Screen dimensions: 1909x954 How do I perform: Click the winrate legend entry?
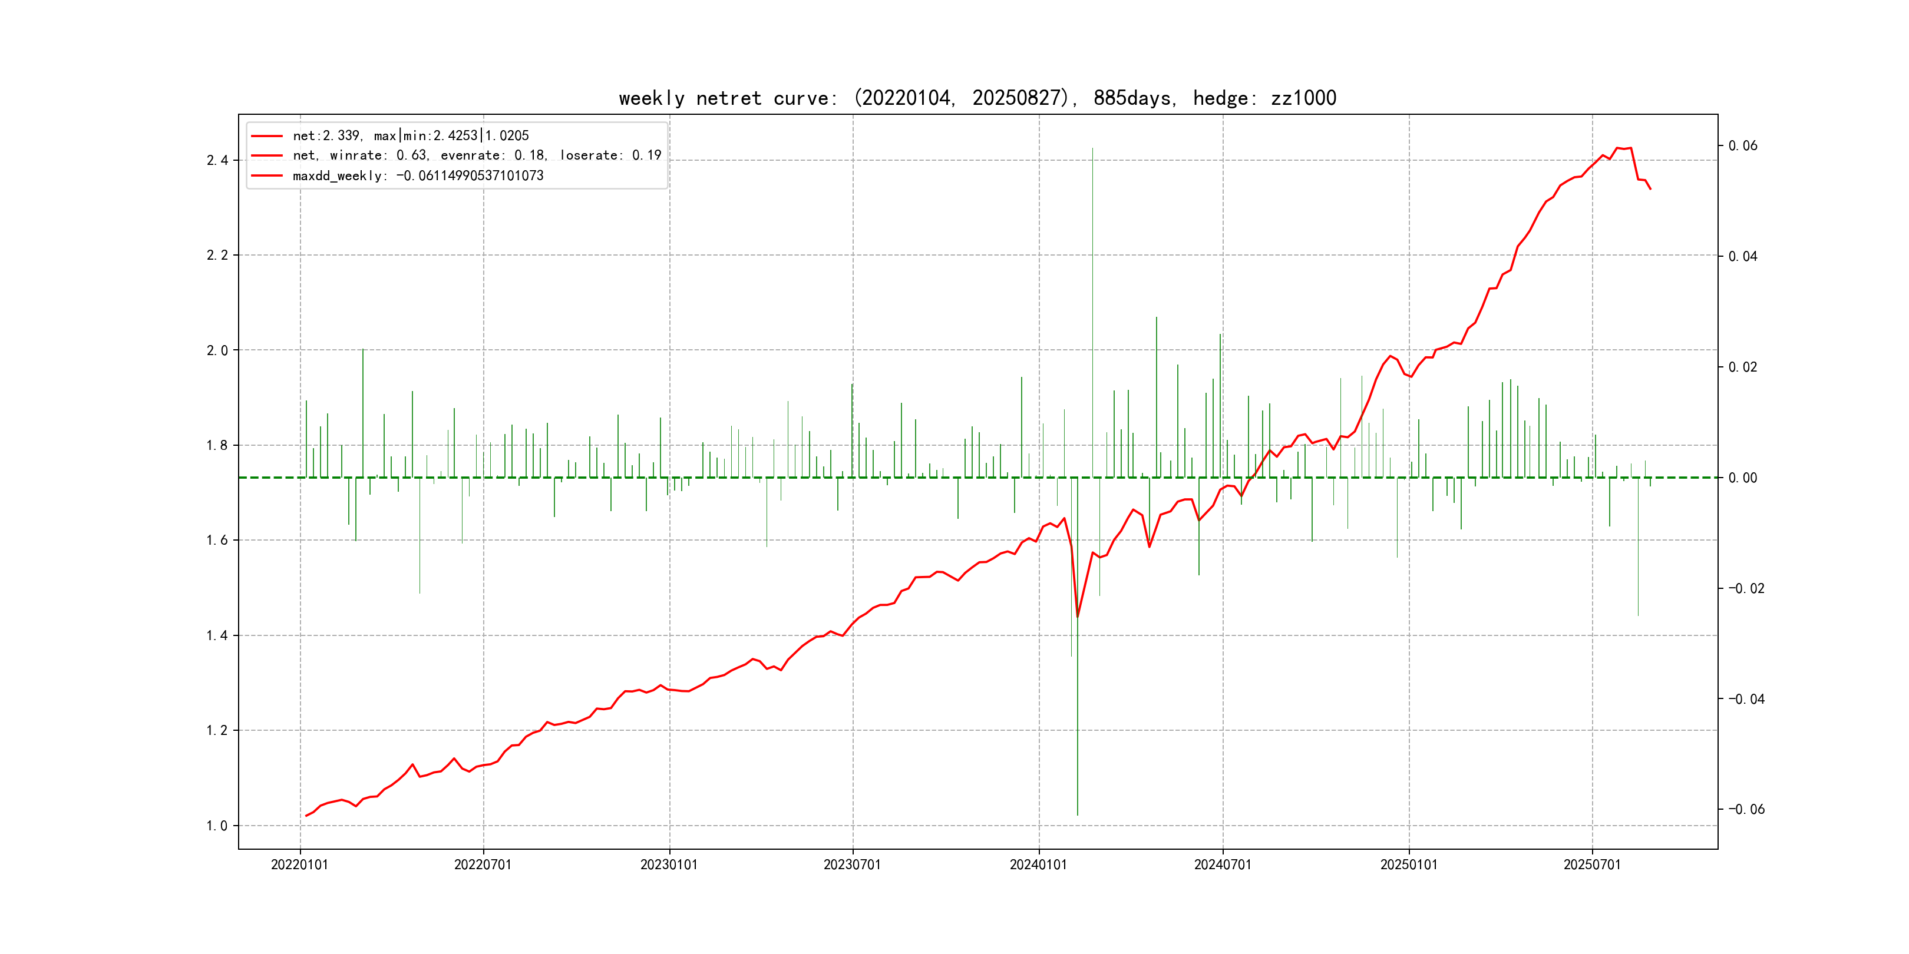click(x=477, y=155)
